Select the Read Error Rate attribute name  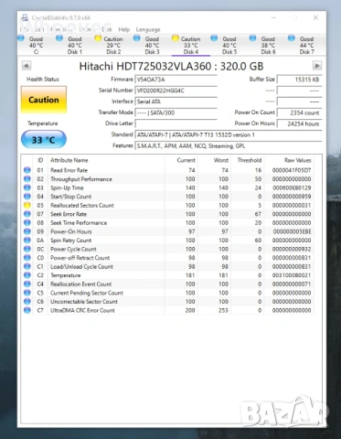[x=69, y=170]
